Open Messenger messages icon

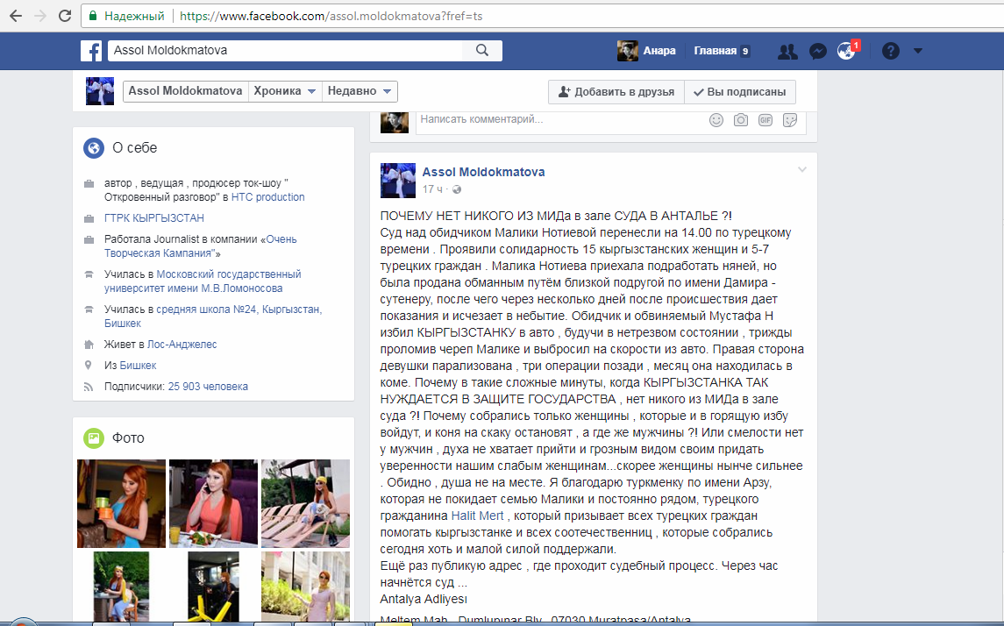(816, 51)
